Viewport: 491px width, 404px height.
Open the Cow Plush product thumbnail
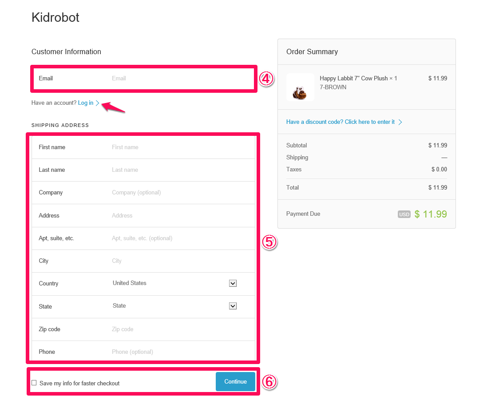pos(300,87)
